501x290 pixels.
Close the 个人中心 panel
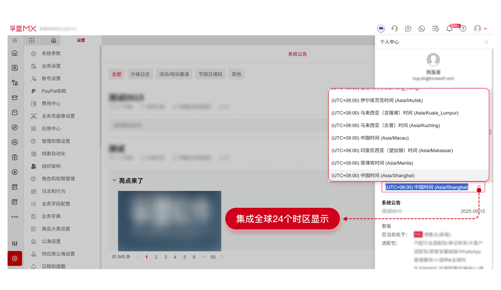[x=486, y=42]
